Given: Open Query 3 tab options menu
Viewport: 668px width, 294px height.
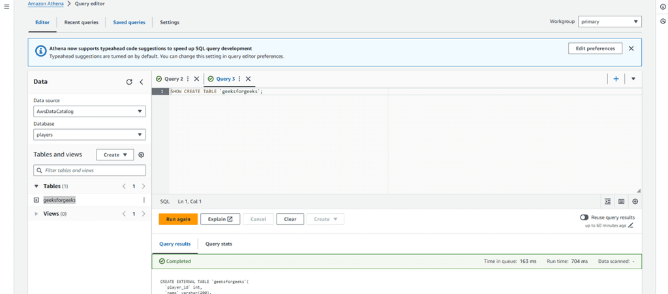Looking at the screenshot, I should pyautogui.click(x=239, y=79).
